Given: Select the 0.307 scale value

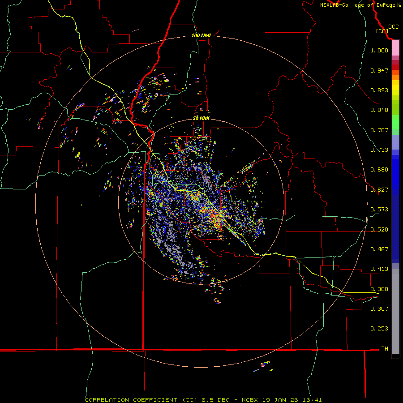Looking at the screenshot, I should click(379, 309).
